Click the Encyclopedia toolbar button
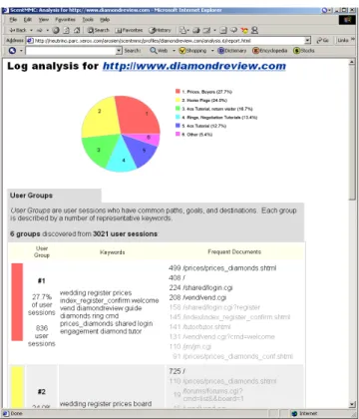 pyautogui.click(x=270, y=51)
